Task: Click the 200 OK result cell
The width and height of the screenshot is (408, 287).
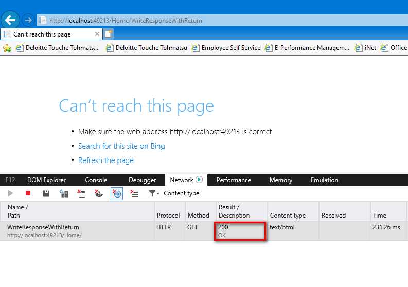Action: (240, 231)
